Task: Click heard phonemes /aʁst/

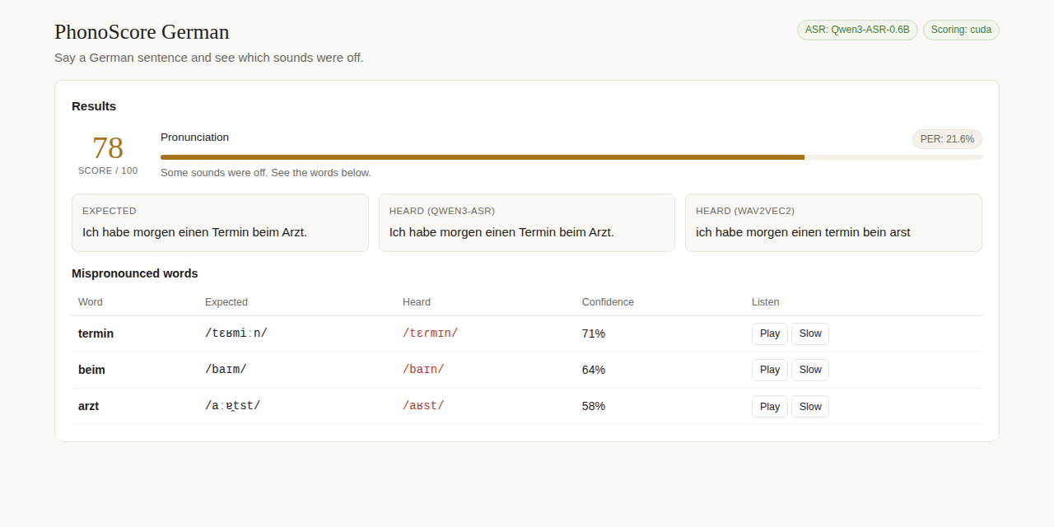Action: [x=423, y=406]
